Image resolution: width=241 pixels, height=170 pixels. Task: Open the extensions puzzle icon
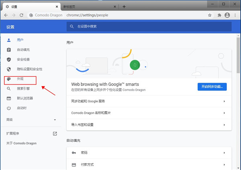[x=219, y=15]
